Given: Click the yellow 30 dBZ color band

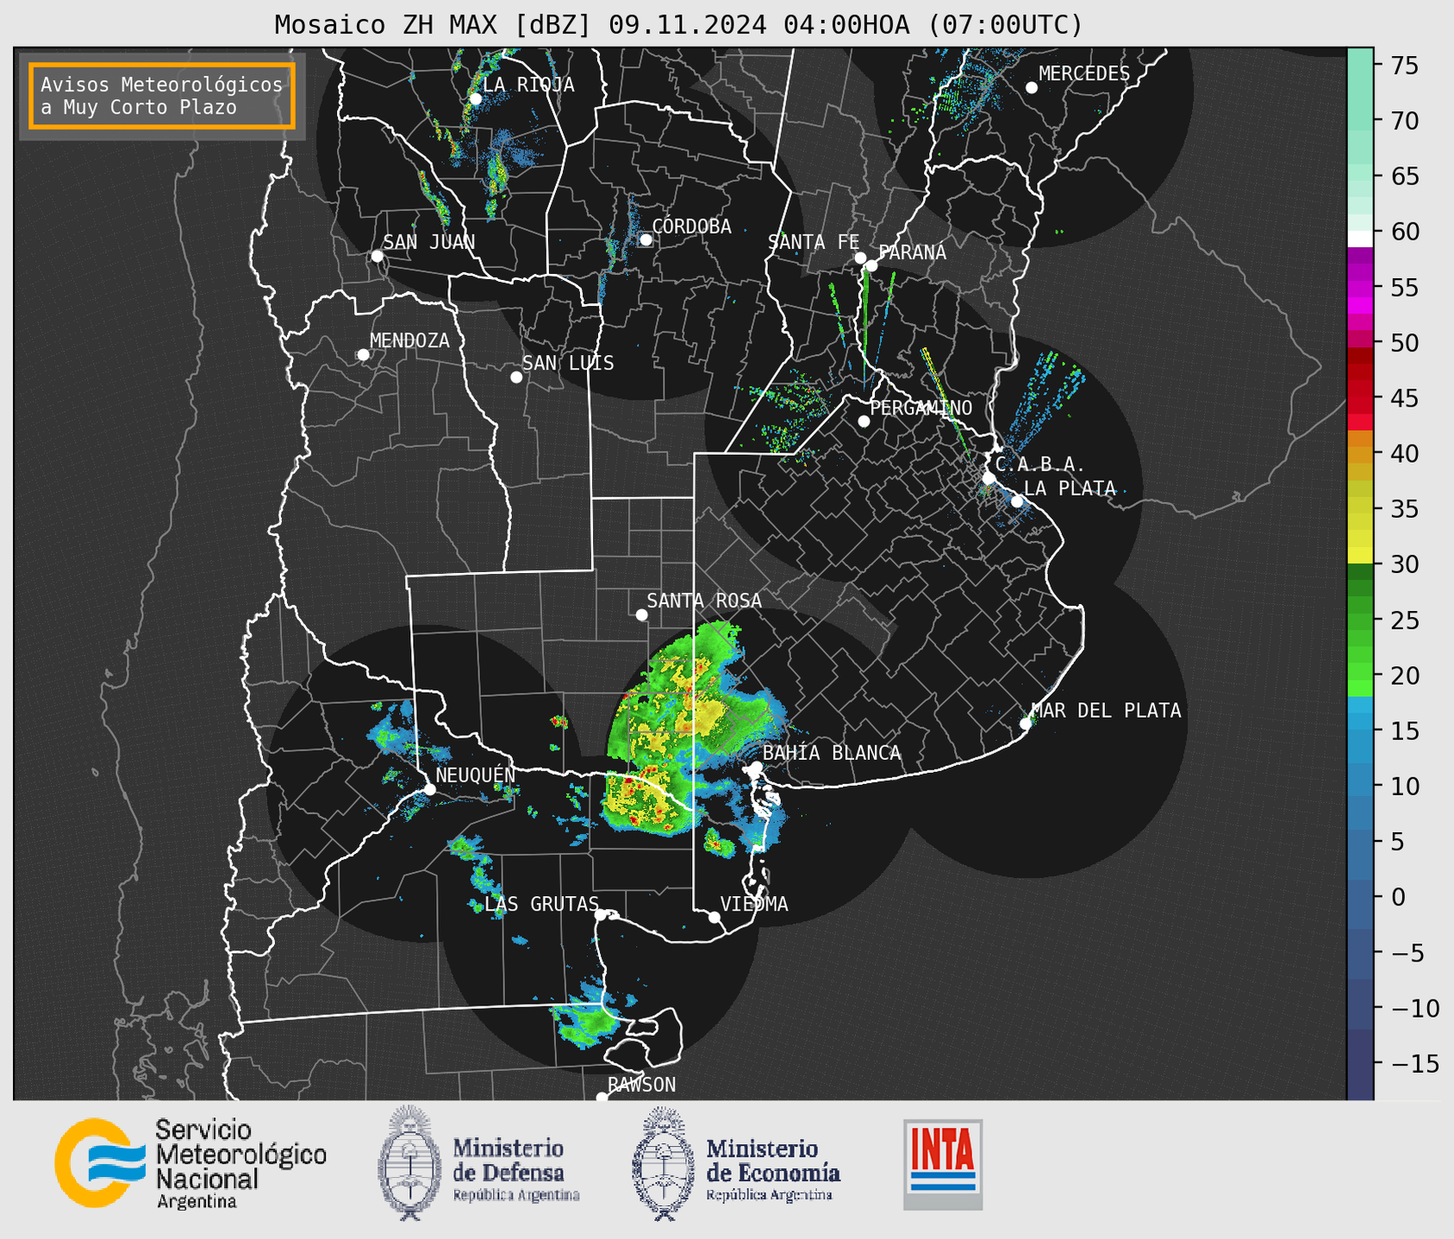Looking at the screenshot, I should tap(1360, 557).
